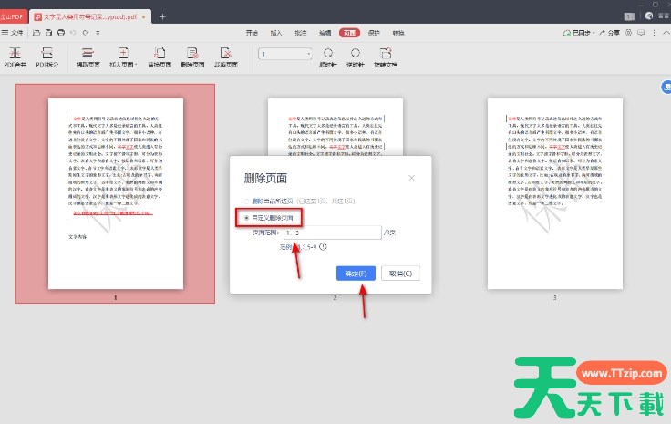The width and height of the screenshot is (671, 424).
Task: Click the 插入页面 insert page icon
Action: click(123, 53)
